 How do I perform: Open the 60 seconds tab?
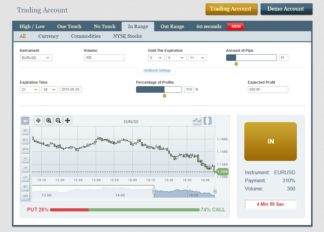(x=209, y=27)
